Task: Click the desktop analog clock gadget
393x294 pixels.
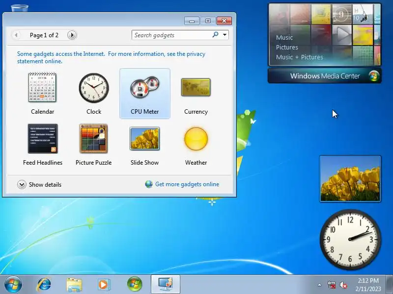Action: coord(350,239)
